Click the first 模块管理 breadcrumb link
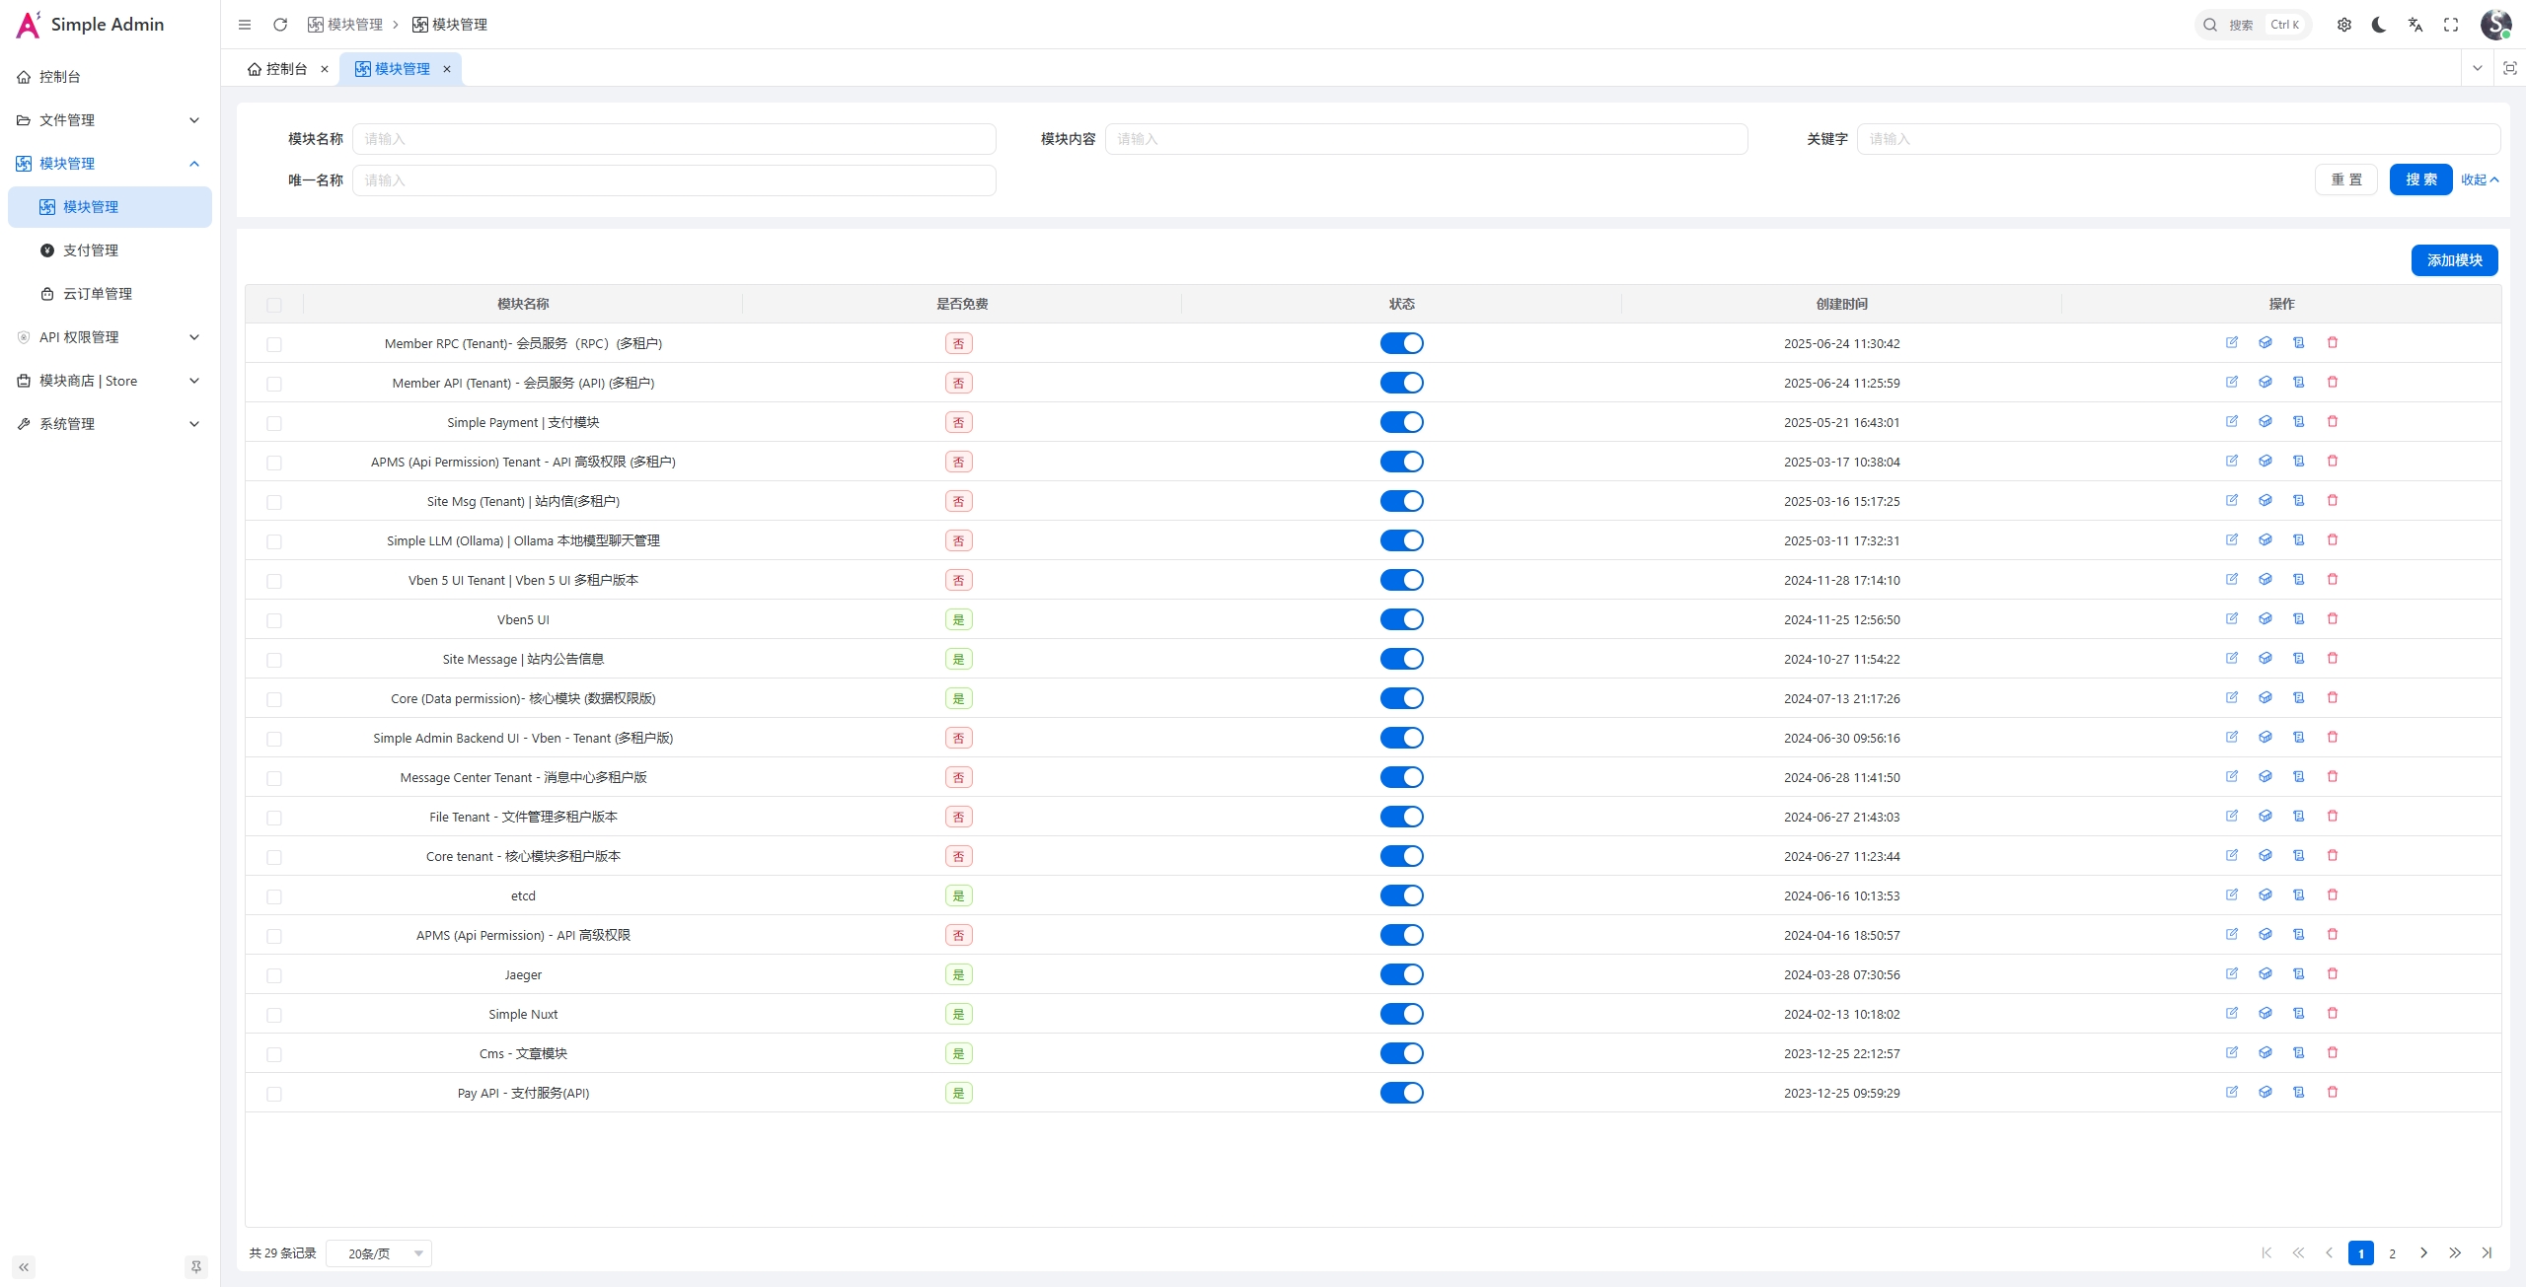2526x1287 pixels. (x=345, y=25)
